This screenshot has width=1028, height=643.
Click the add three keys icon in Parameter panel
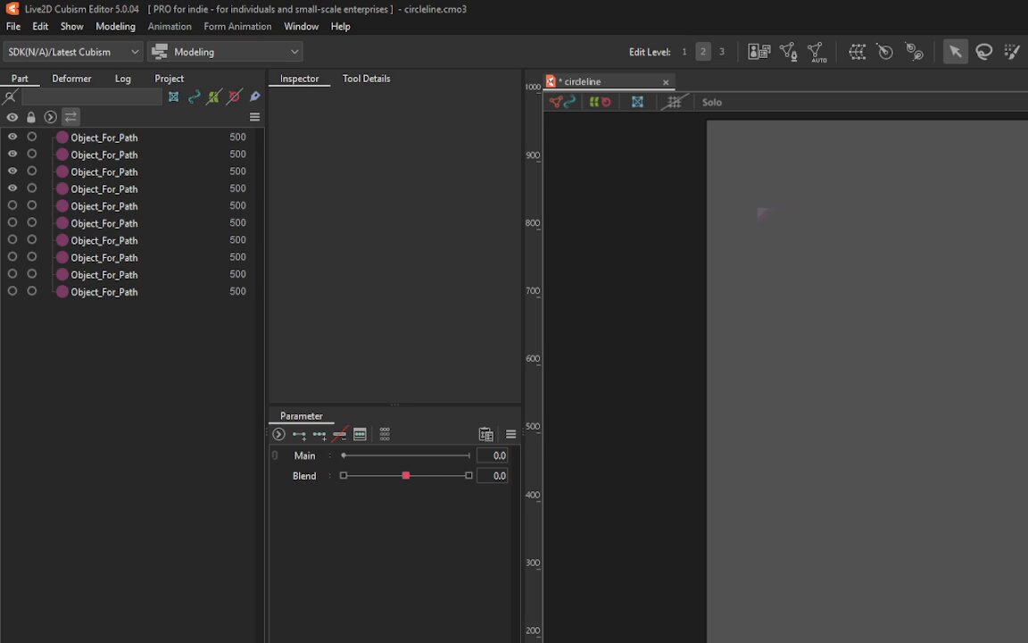pyautogui.click(x=319, y=434)
